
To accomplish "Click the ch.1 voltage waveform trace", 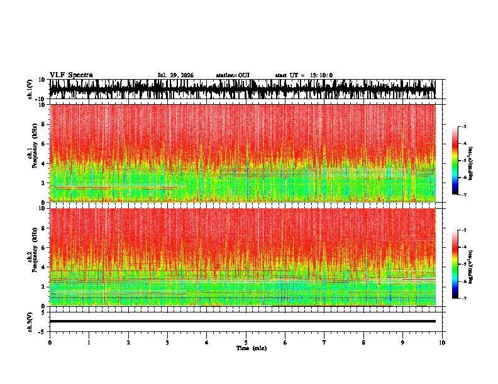I will click(x=242, y=89).
